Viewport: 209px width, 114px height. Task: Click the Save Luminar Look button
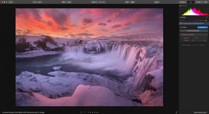click(201, 112)
